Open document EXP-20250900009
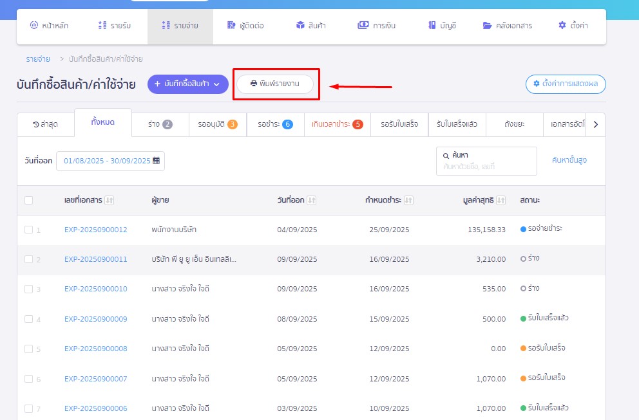 (x=96, y=319)
